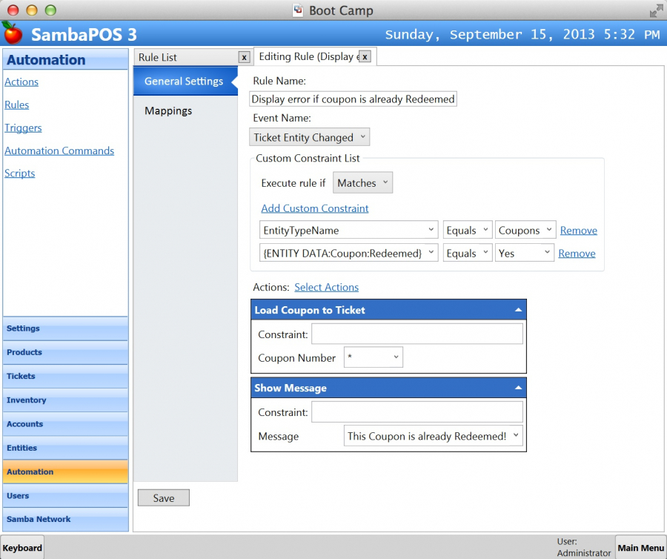Open the Select Actions link
This screenshot has width=667, height=559.
(x=326, y=287)
